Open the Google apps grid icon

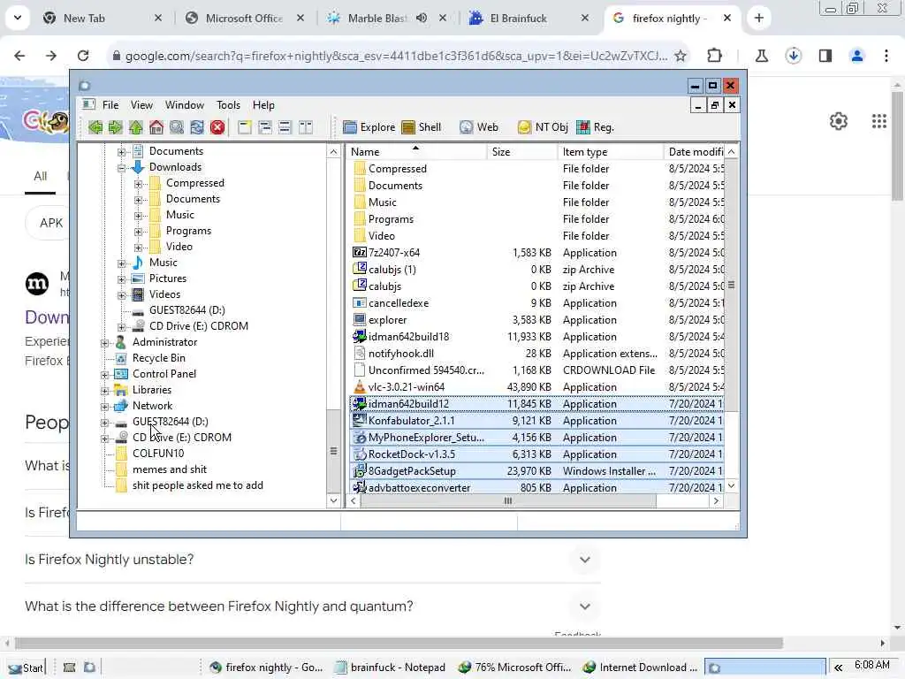click(879, 121)
